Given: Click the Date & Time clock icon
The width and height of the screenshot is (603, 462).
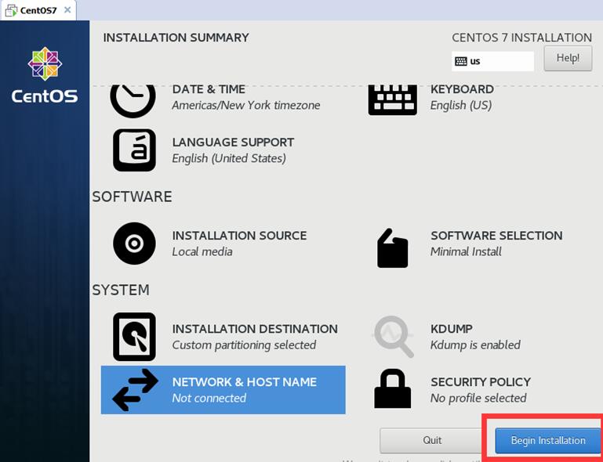Looking at the screenshot, I should pos(133,101).
